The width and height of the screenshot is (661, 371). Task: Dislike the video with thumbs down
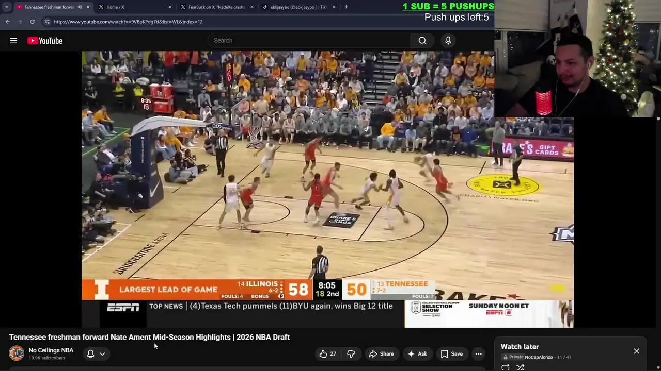351,353
